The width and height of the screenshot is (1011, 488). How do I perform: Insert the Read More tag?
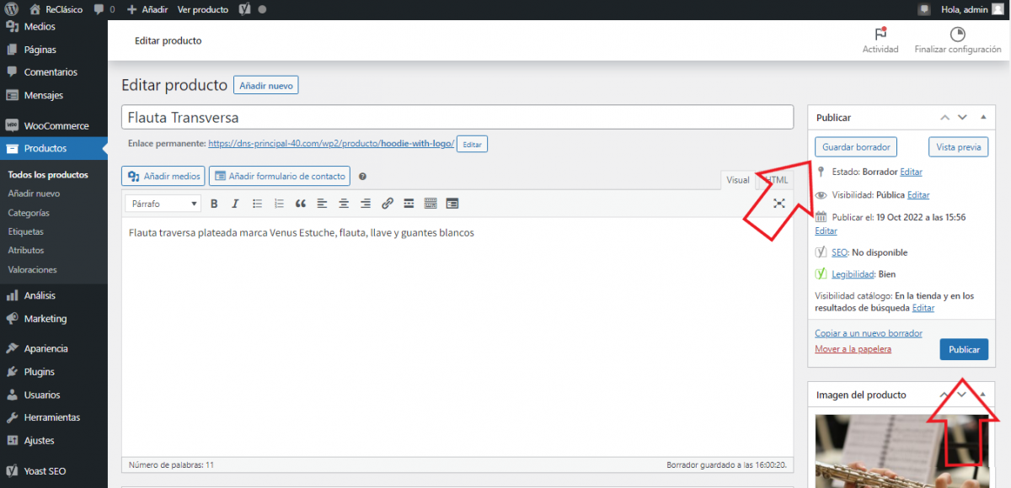[409, 204]
